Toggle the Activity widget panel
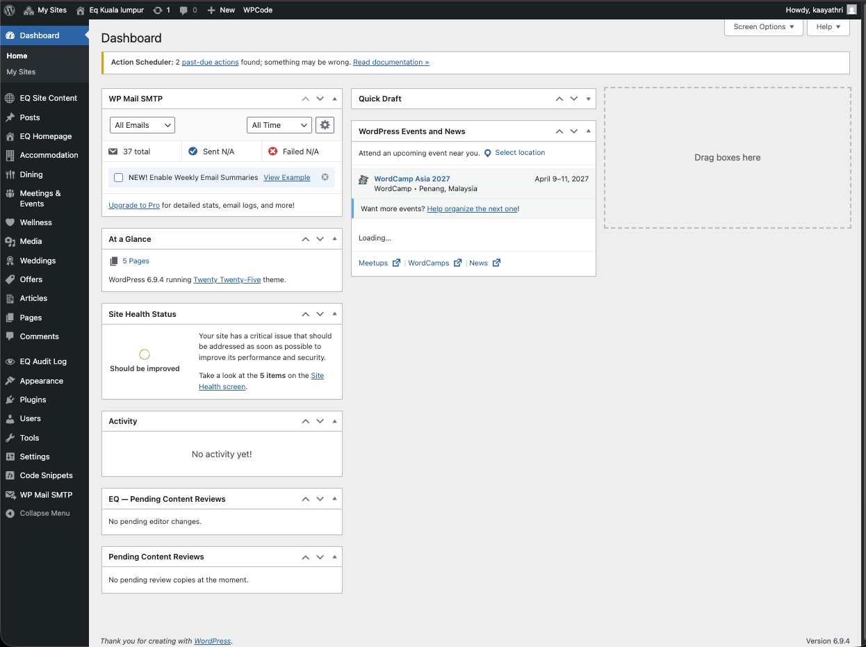The image size is (866, 647). point(334,421)
